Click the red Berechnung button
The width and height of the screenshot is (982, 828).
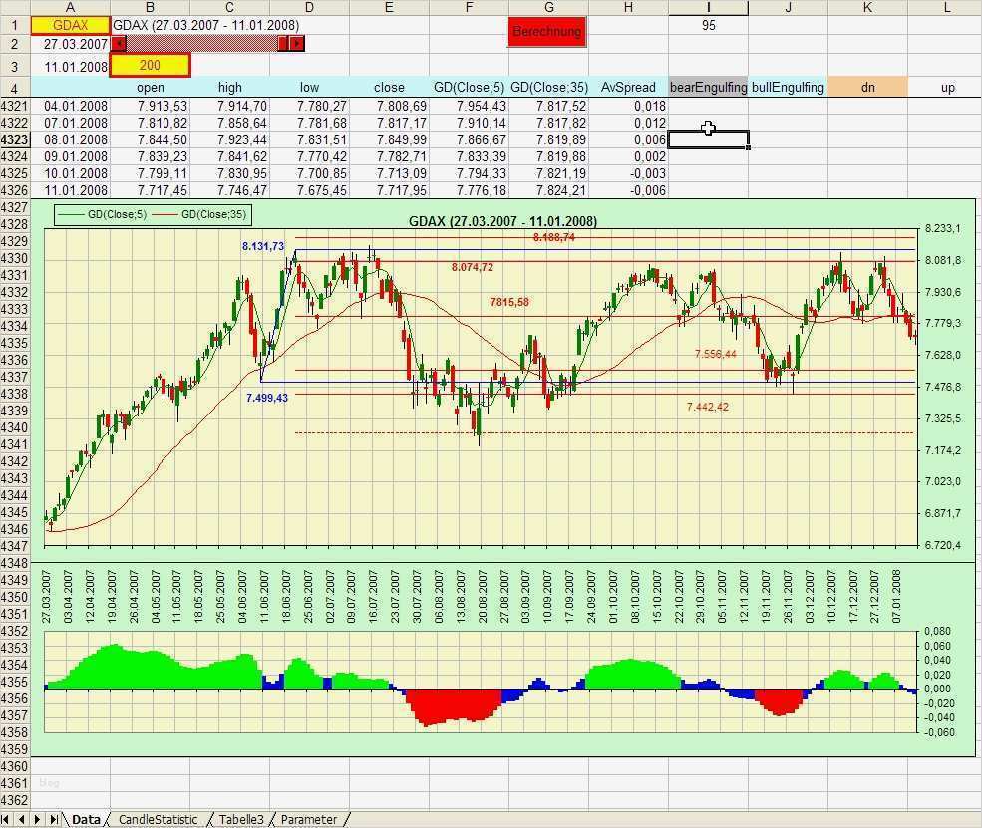point(546,31)
